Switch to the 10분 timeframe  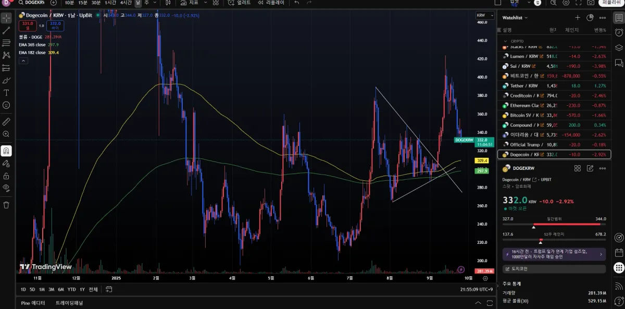(69, 3)
